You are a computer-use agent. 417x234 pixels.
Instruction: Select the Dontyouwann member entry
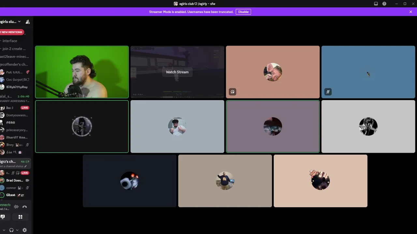pos(15,115)
